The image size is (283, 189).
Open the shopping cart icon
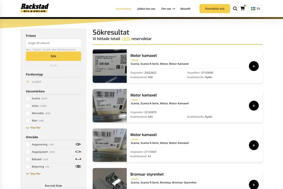tap(243, 9)
